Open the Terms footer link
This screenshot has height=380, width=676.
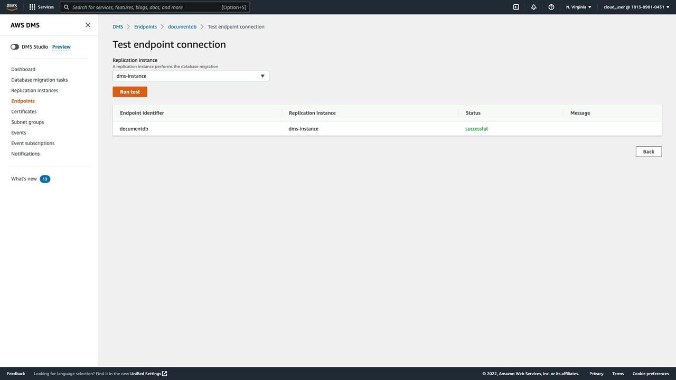pos(618,374)
